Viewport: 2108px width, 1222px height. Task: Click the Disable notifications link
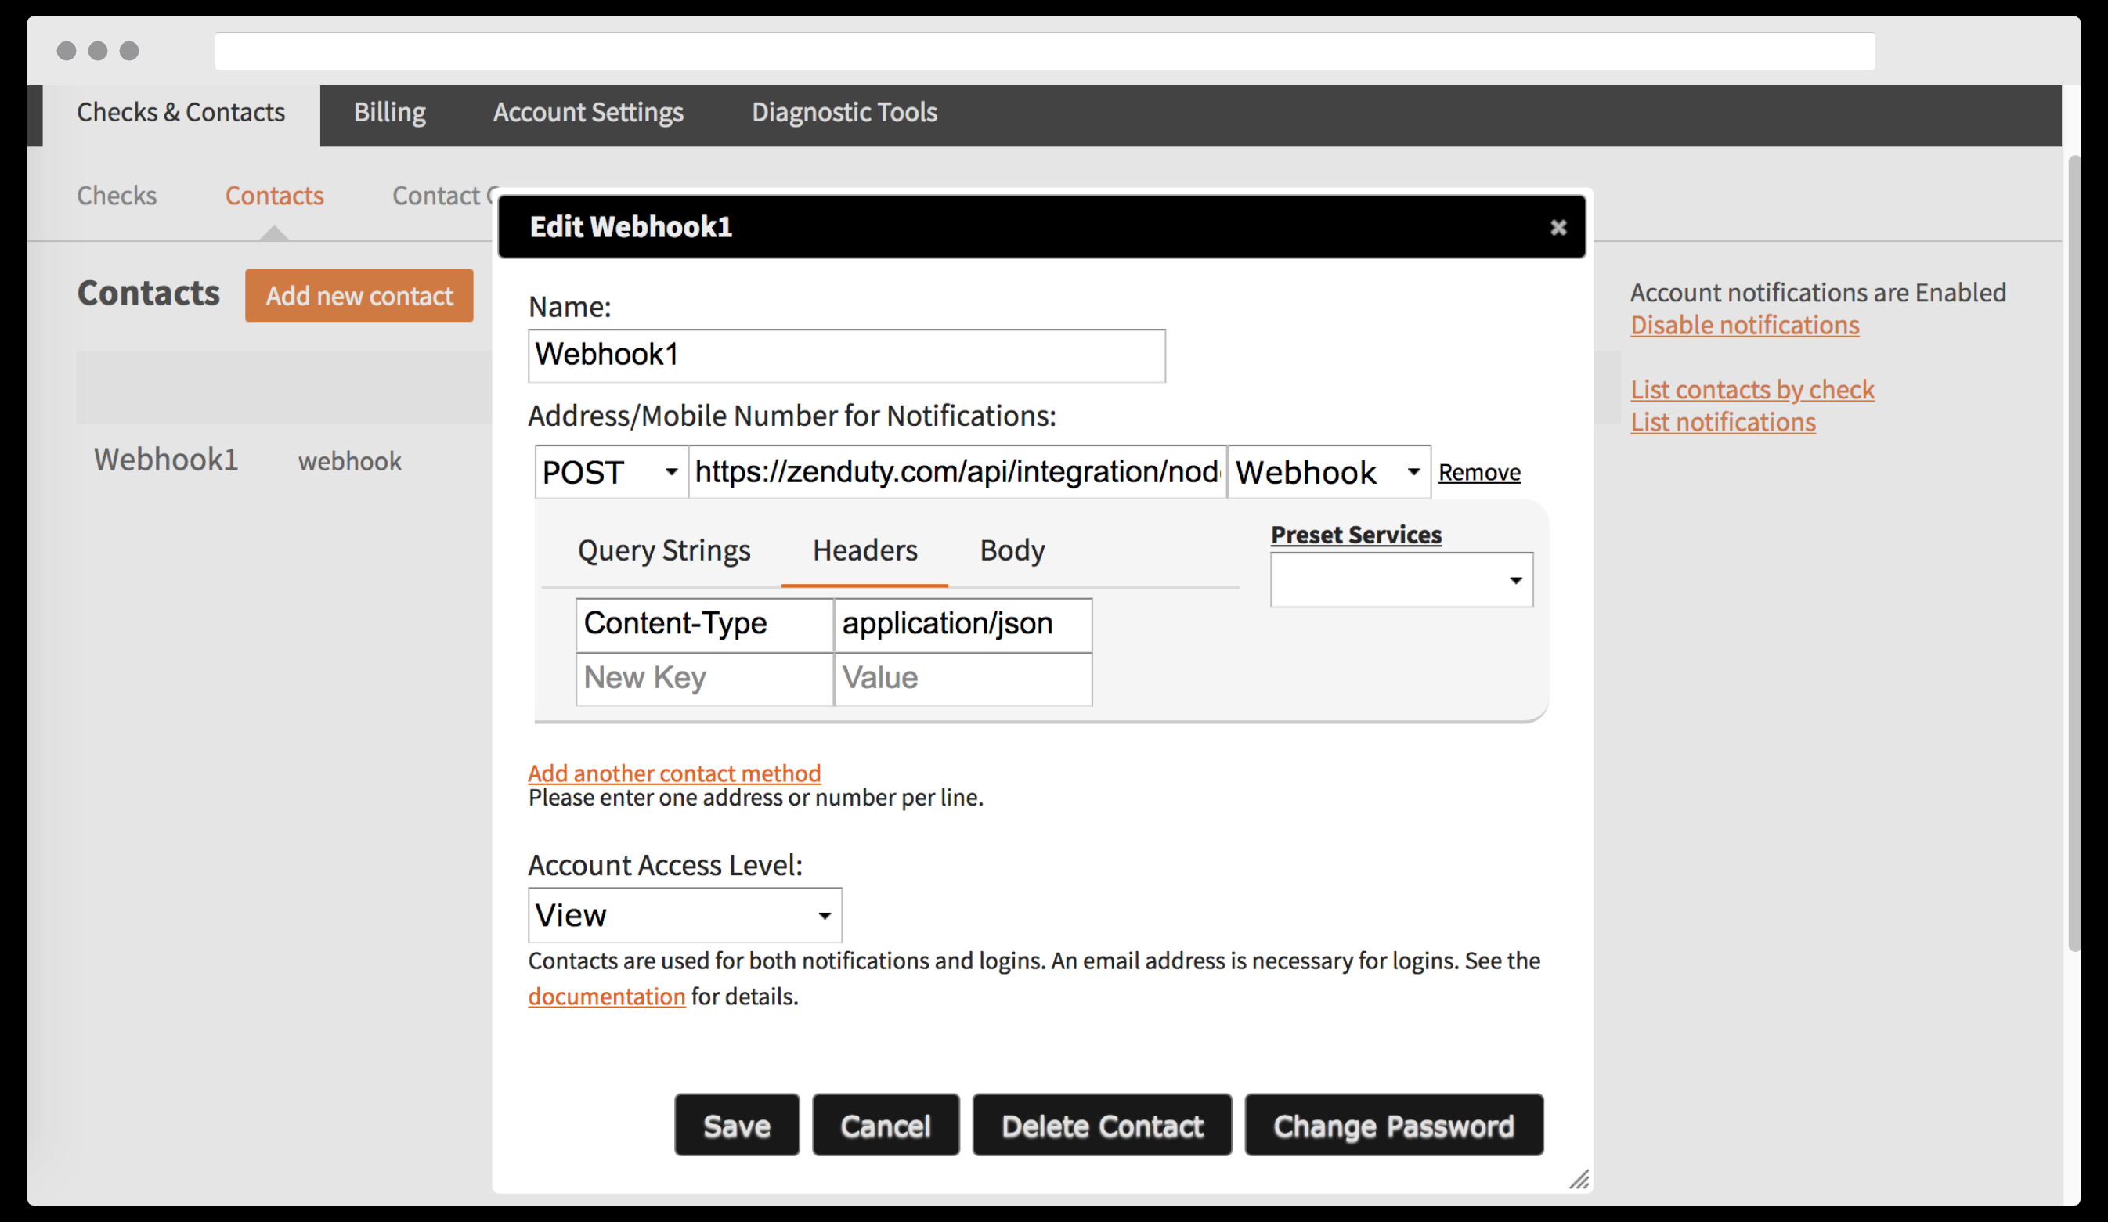1744,326
